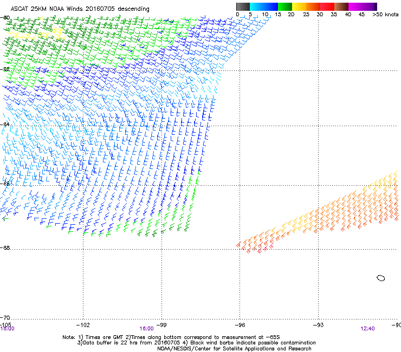
Task: Click the '>50 knots' legend label
Action: 385,15
